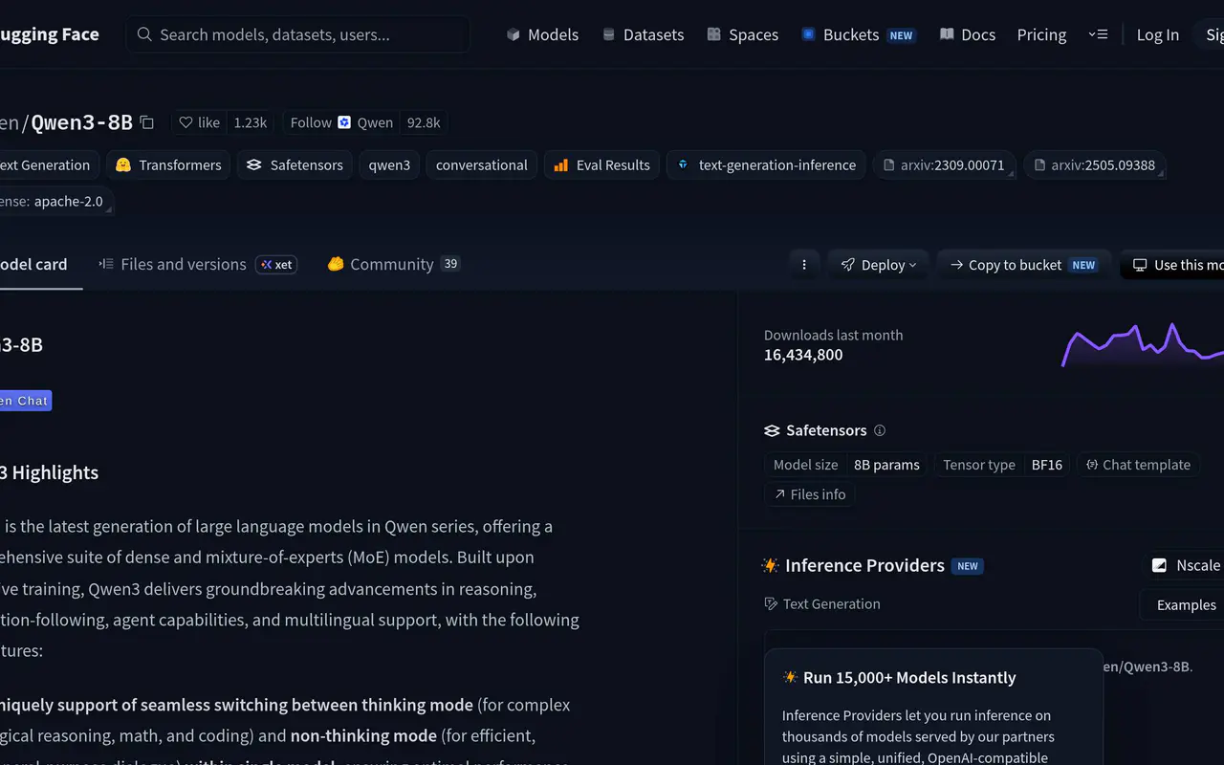Open the Community tab
The image size is (1224, 765).
pyautogui.click(x=394, y=264)
